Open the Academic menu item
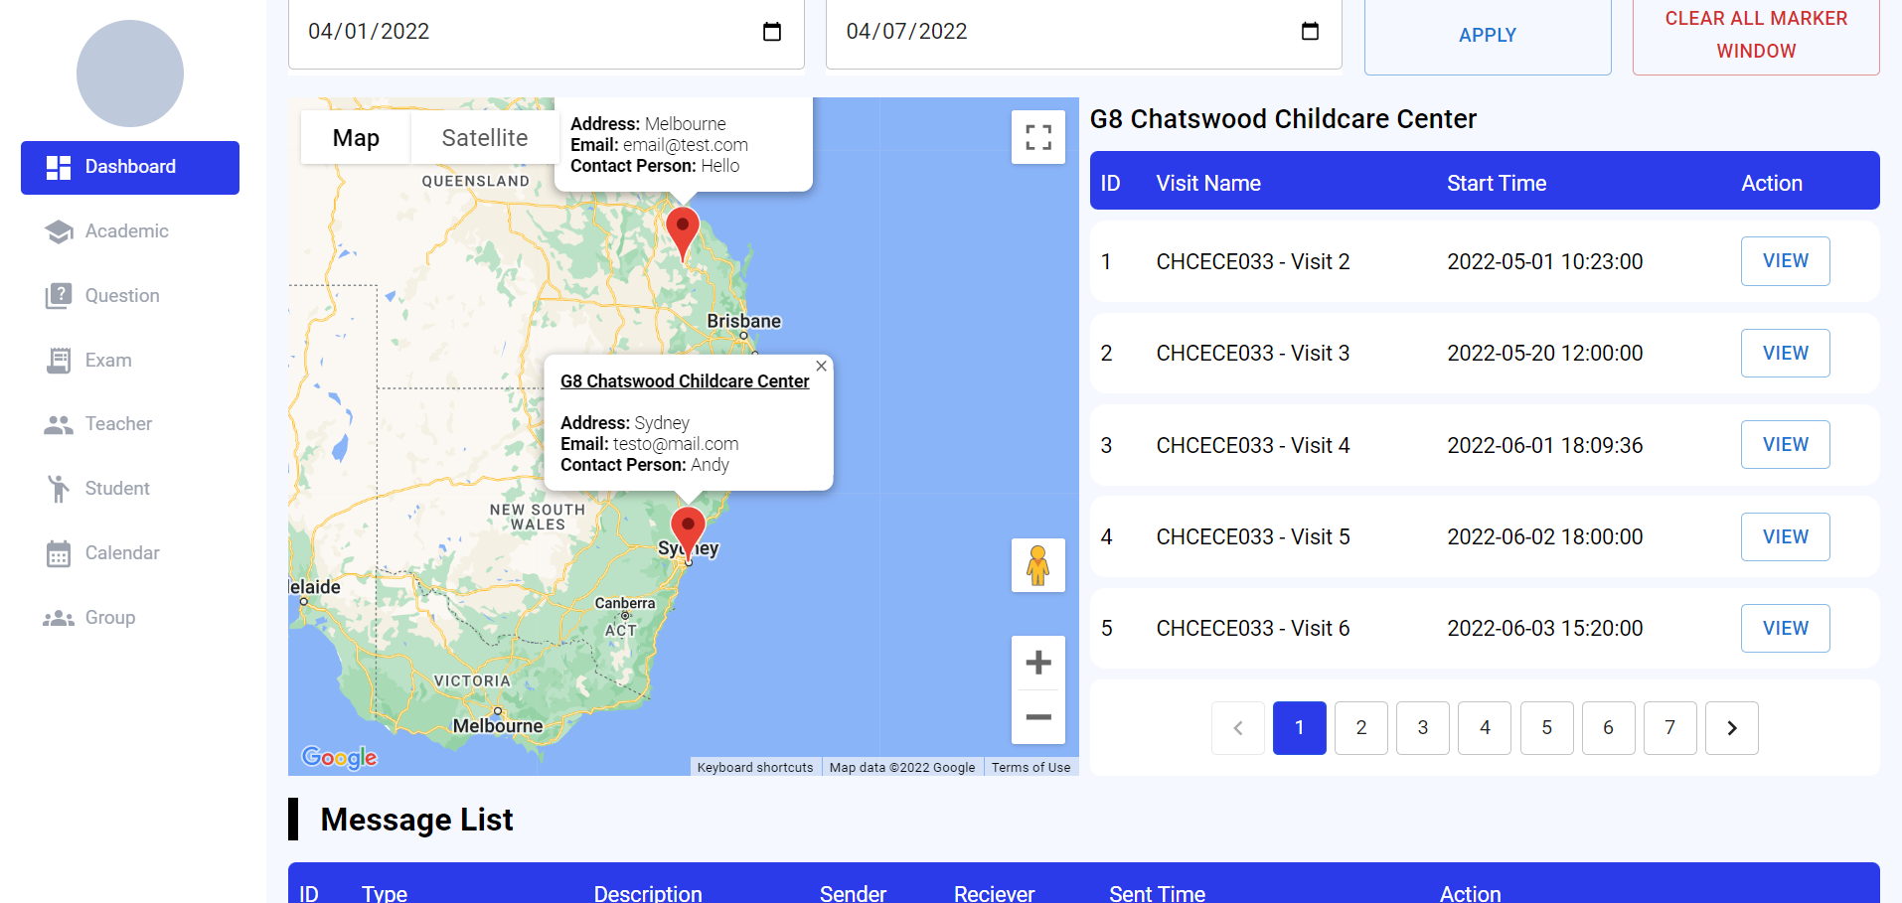The height and width of the screenshot is (903, 1902). (x=126, y=231)
